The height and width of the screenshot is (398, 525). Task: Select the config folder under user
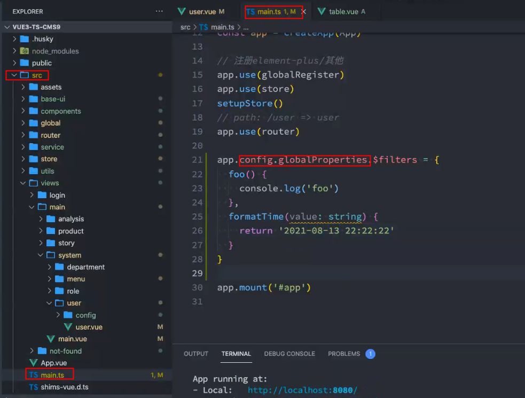87,315
